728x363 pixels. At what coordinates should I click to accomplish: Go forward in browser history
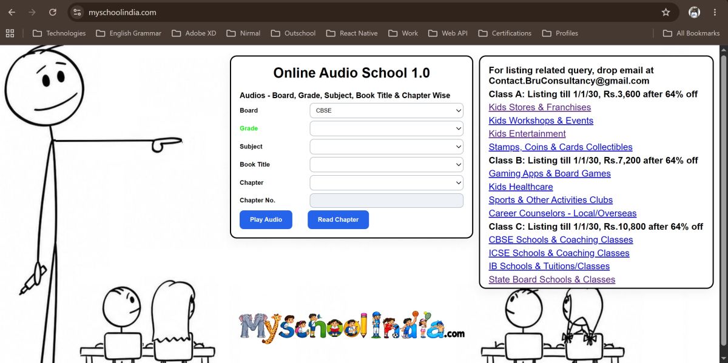click(x=32, y=12)
